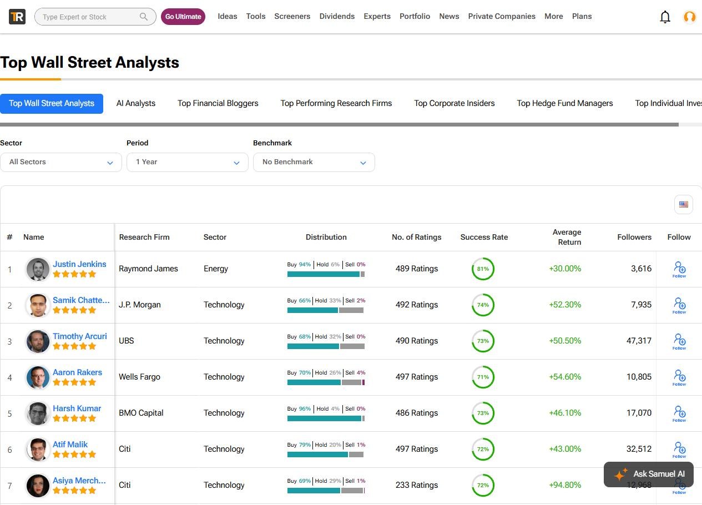Open Timothy Arcuri analyst page

80,336
